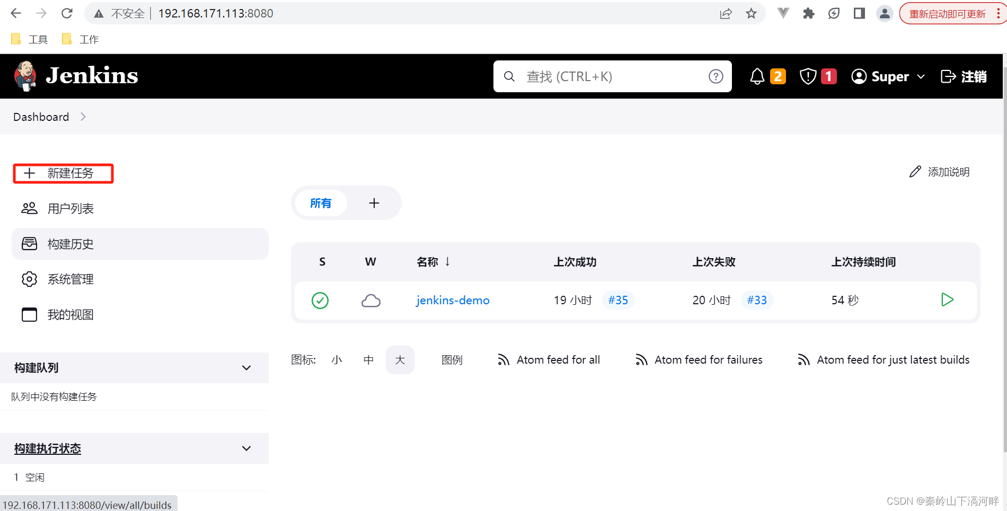Screen dimensions: 1007x511
Task: Sort by 上次失败 column
Action: (714, 262)
